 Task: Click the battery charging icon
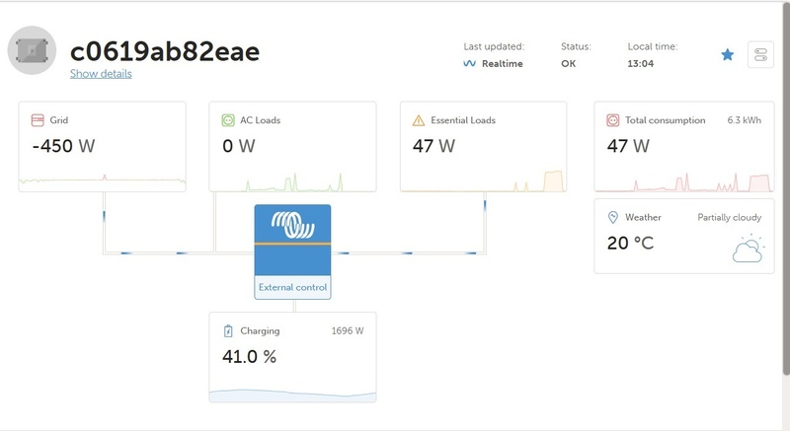point(228,331)
